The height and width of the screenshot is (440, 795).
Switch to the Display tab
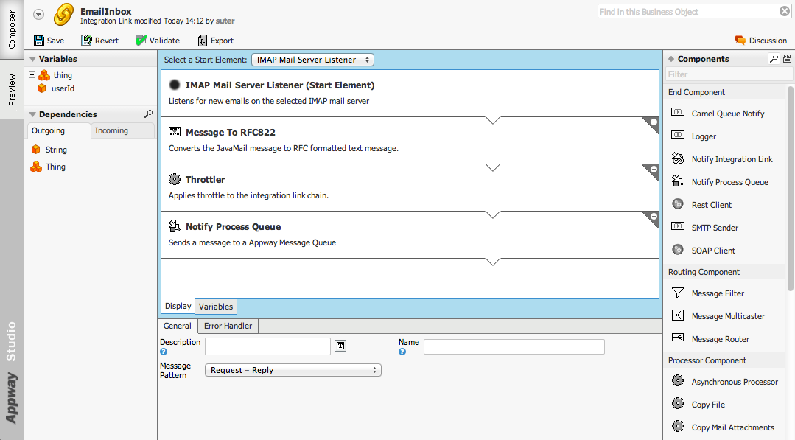tap(178, 306)
